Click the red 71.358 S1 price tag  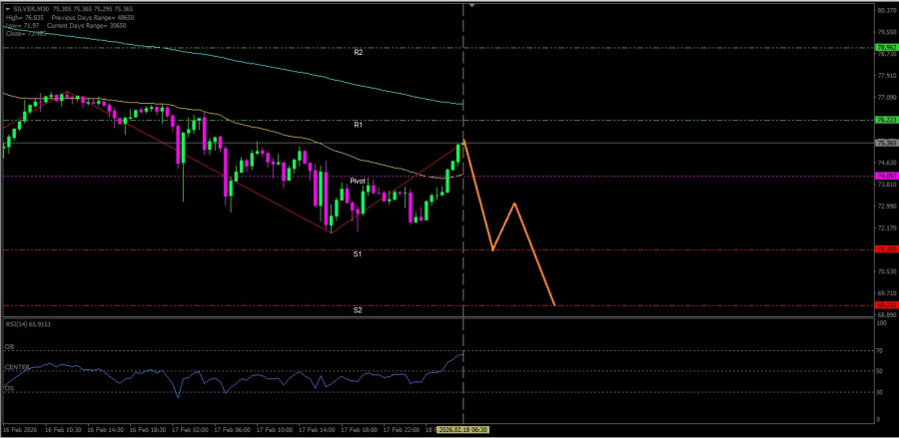point(886,249)
